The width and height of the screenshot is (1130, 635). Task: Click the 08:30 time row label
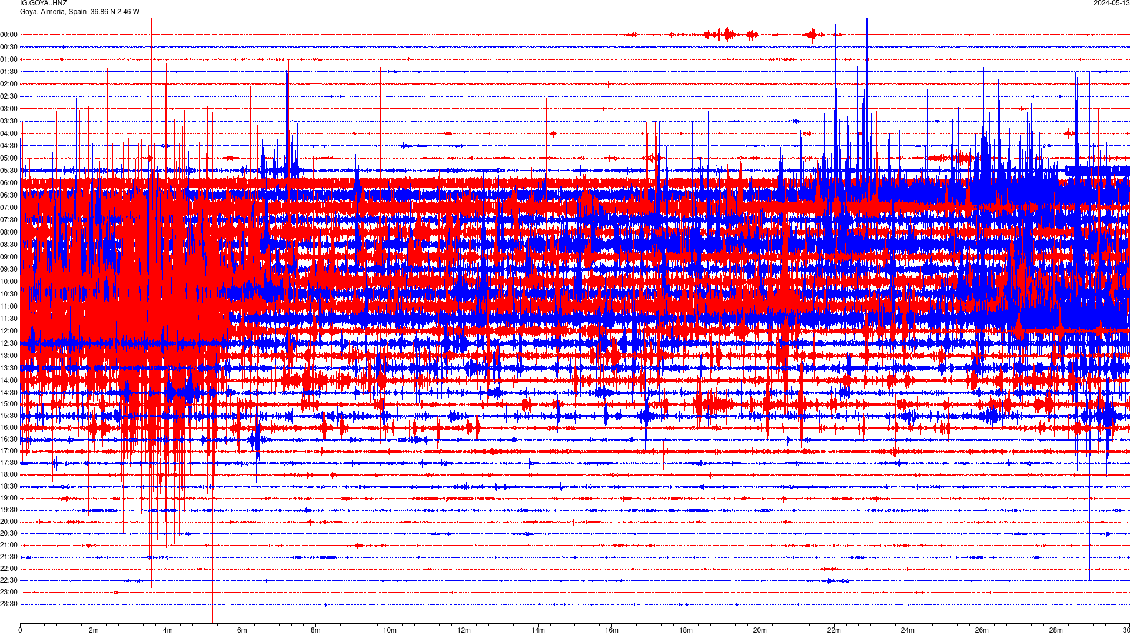click(x=9, y=245)
